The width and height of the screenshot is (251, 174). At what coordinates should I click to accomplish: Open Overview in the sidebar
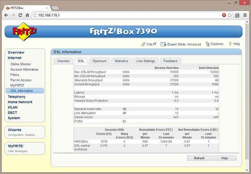pos(16,52)
